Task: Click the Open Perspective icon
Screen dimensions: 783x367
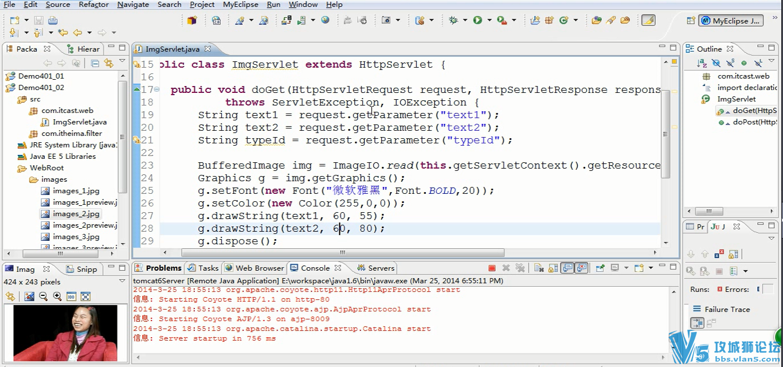Action: [x=691, y=21]
